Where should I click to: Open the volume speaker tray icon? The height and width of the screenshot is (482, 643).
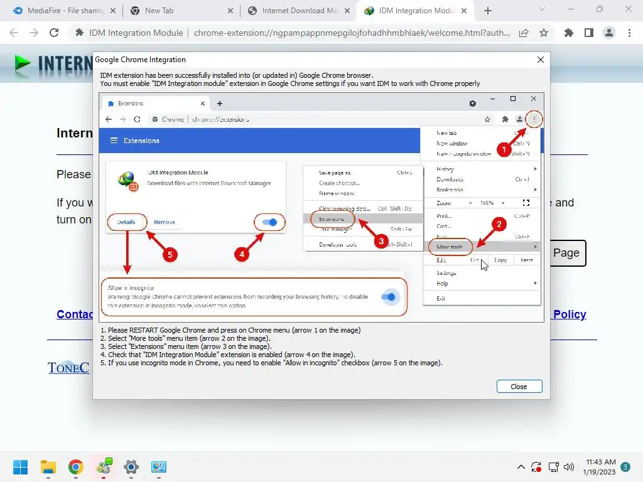pyautogui.click(x=569, y=467)
